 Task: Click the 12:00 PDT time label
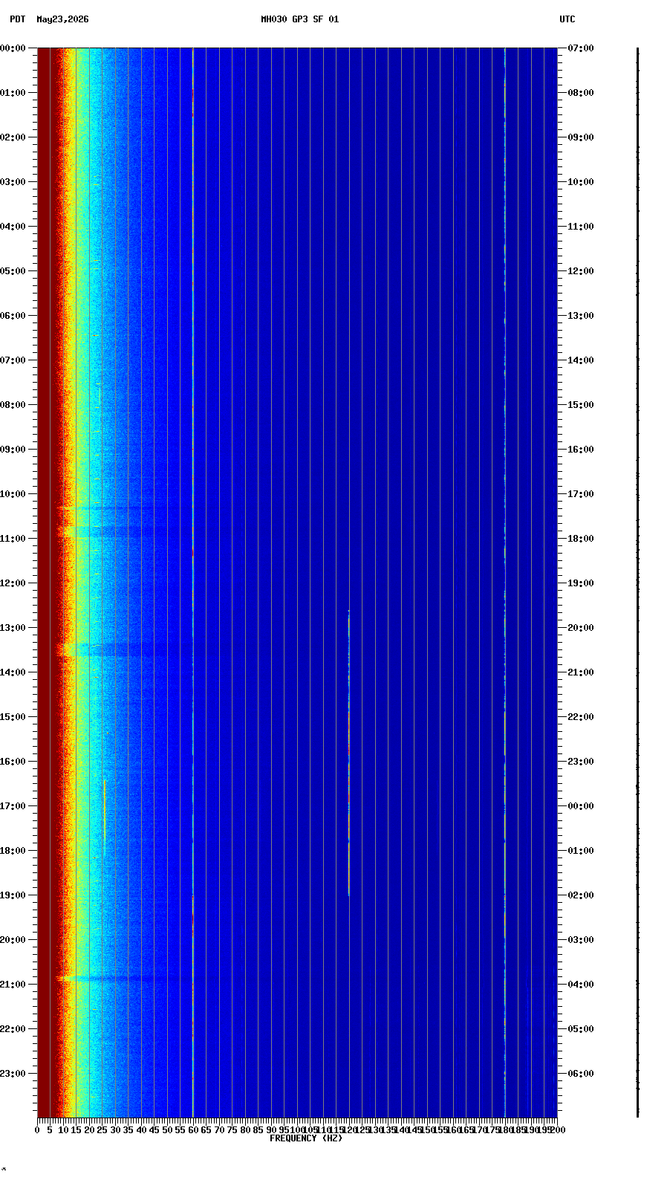[13, 583]
